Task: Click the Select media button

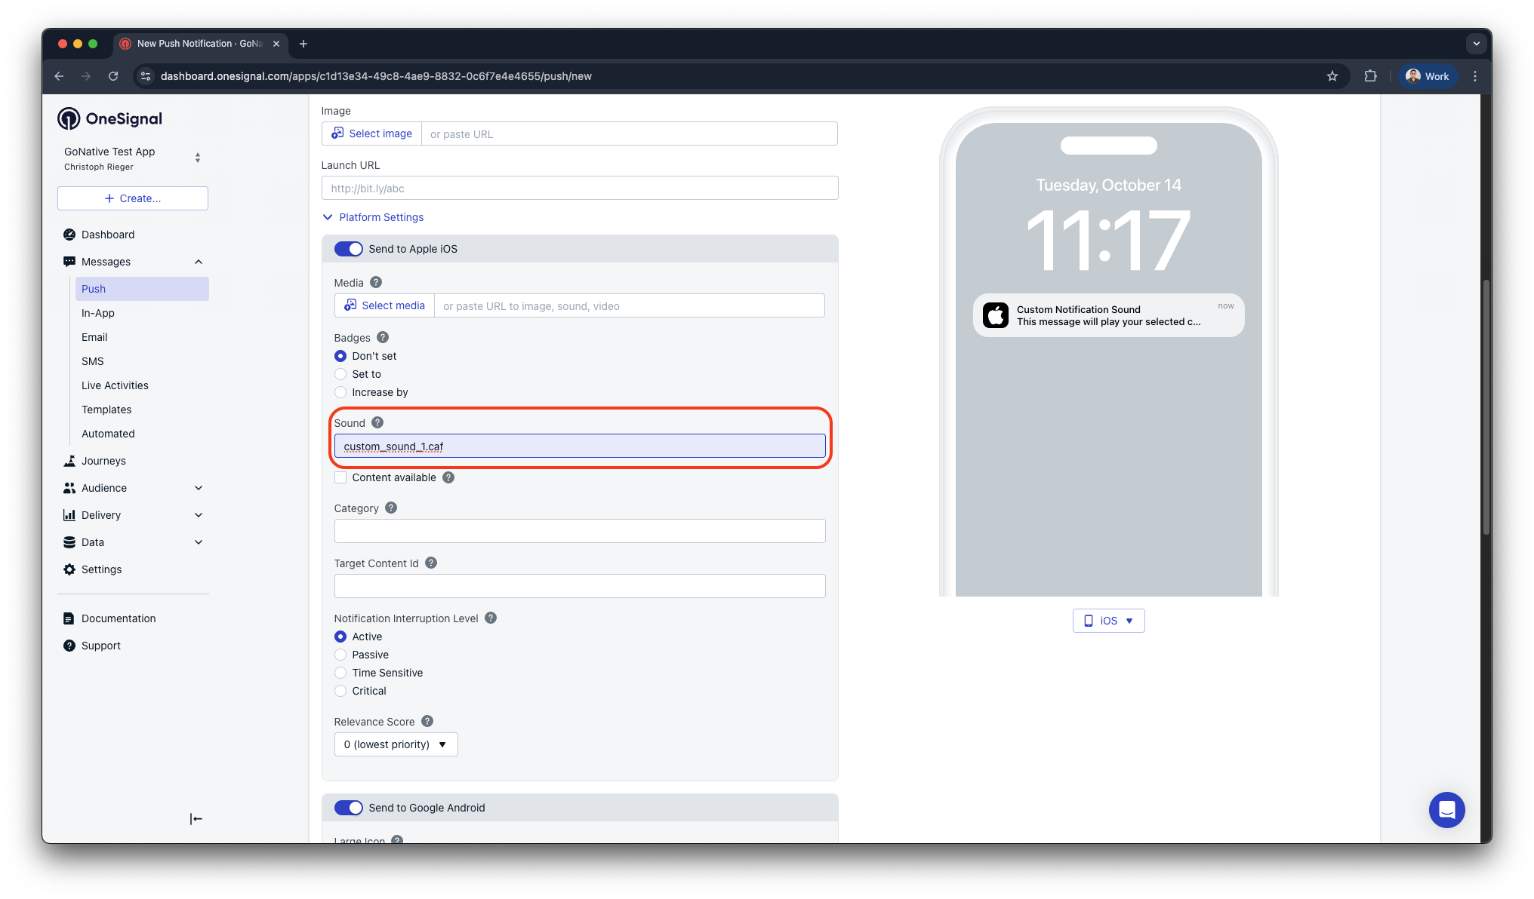Action: pos(384,305)
